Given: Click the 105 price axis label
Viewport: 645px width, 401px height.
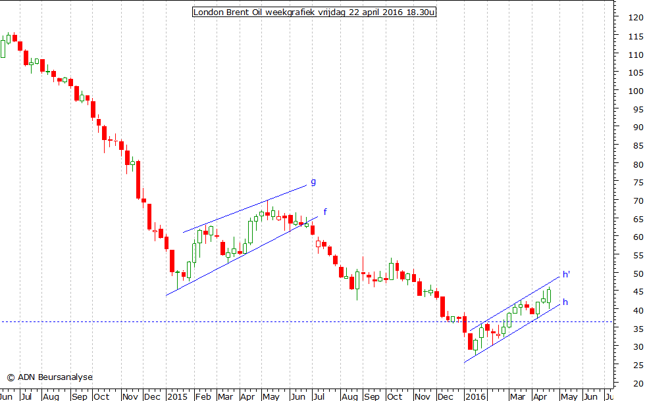Looking at the screenshot, I should tap(636, 72).
